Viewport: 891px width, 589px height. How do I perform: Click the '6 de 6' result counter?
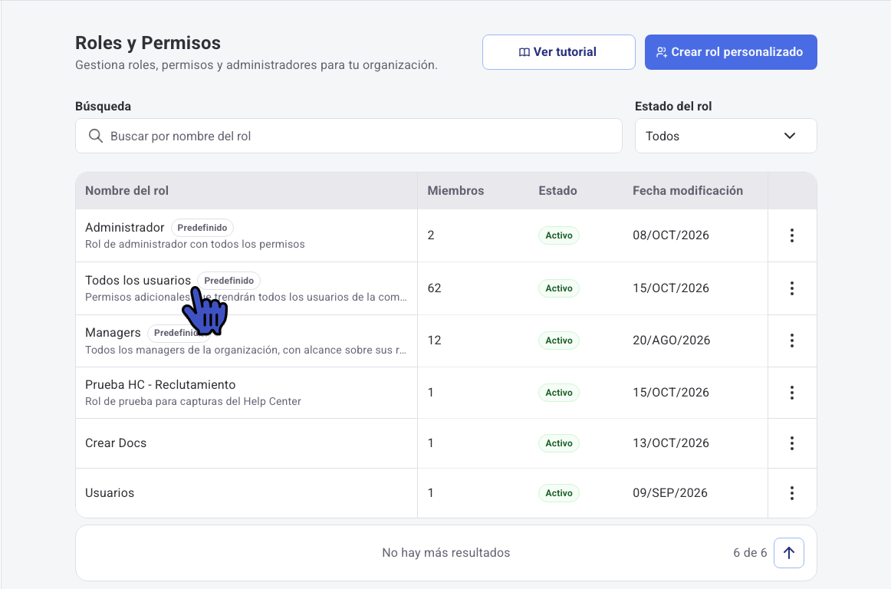click(749, 553)
